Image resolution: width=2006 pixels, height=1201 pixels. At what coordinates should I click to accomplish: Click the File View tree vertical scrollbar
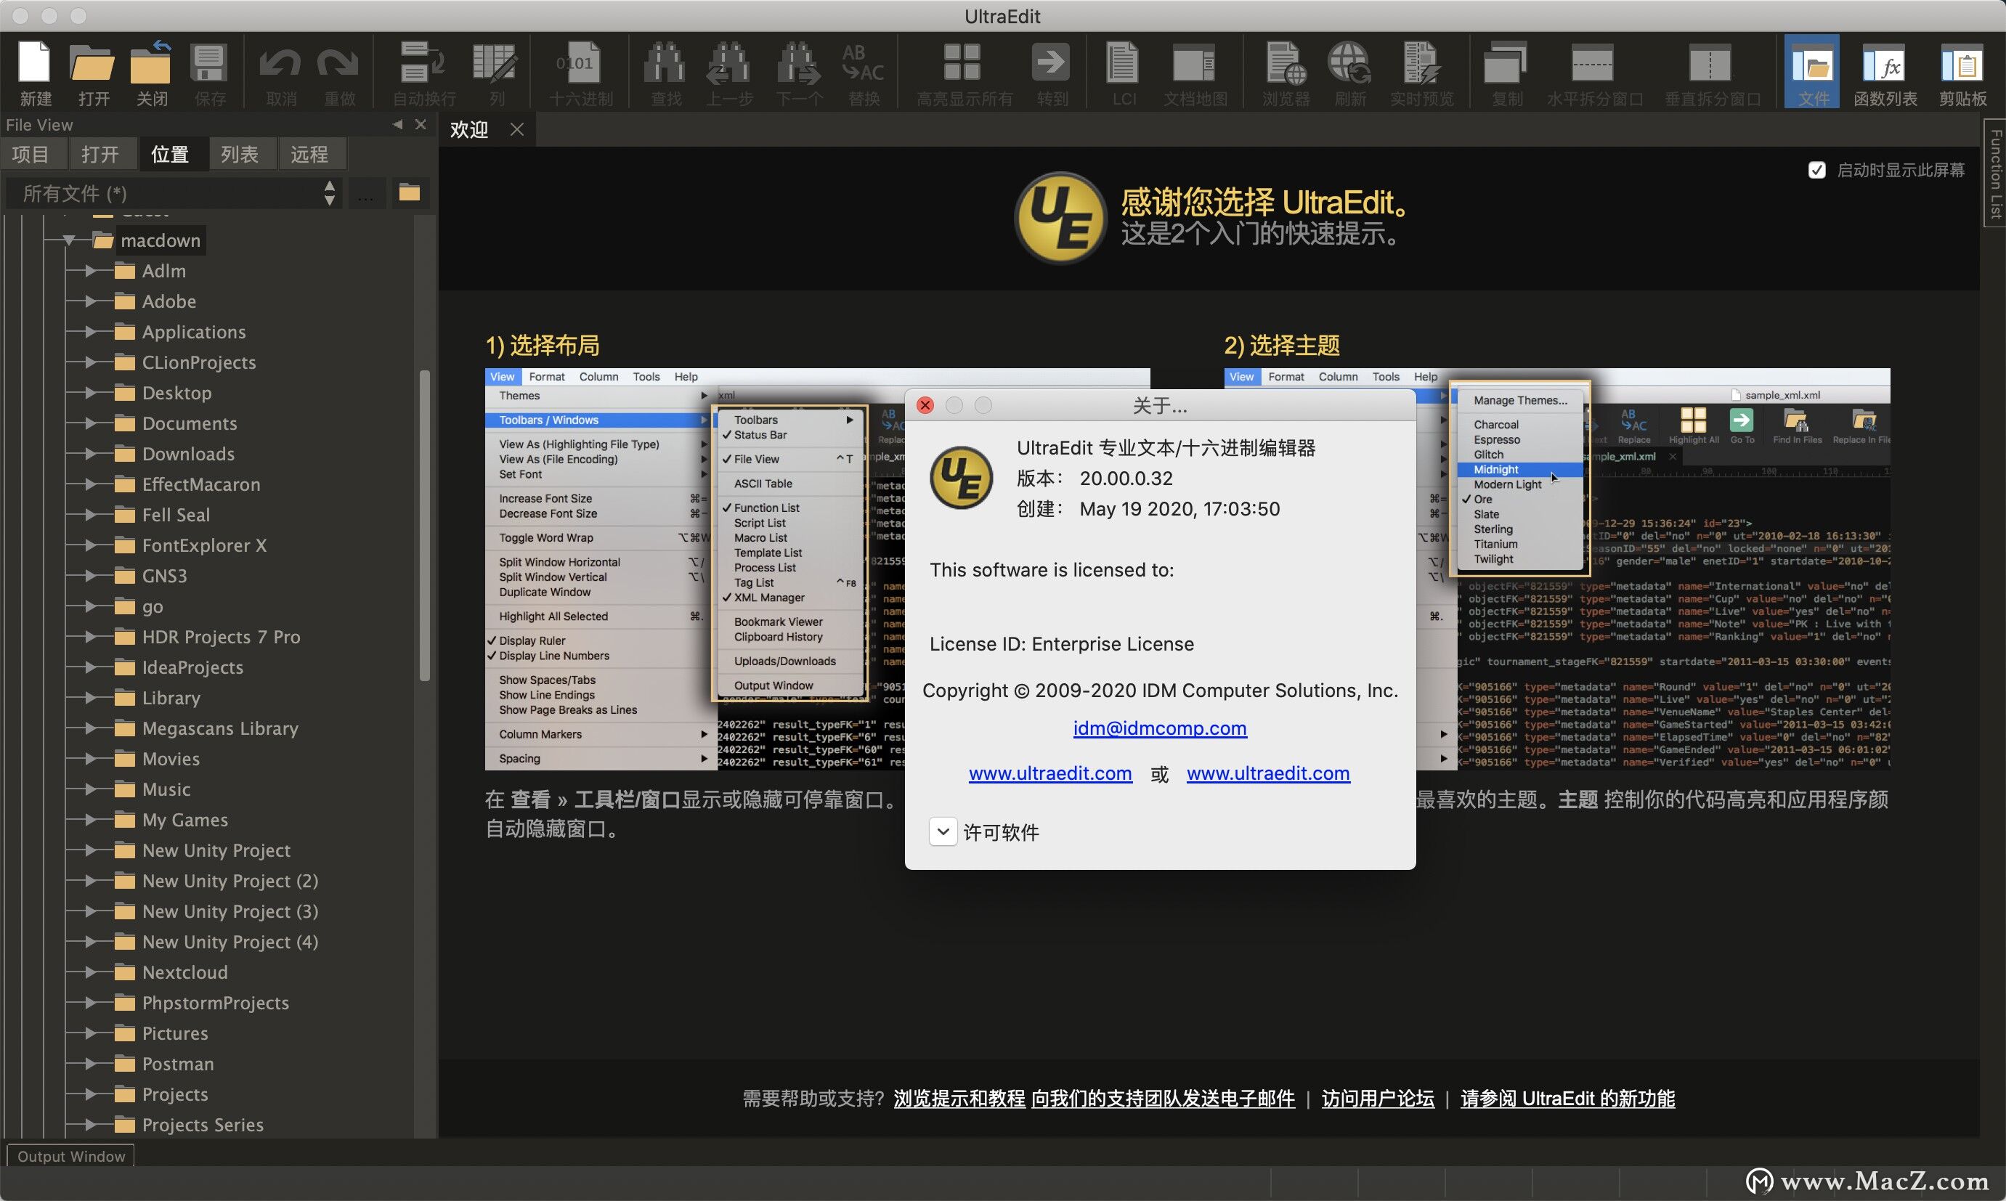click(424, 525)
